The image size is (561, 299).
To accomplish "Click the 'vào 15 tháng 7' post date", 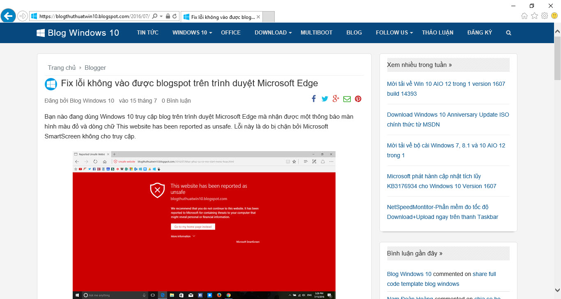I will point(138,101).
